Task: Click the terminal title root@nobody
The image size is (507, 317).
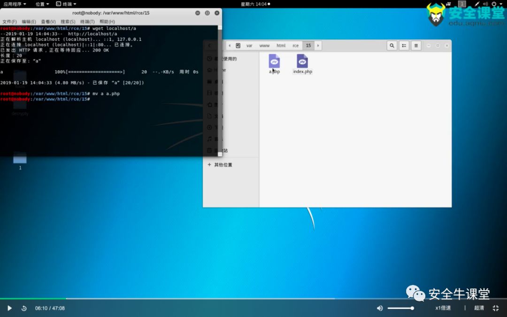Action: click(x=111, y=13)
